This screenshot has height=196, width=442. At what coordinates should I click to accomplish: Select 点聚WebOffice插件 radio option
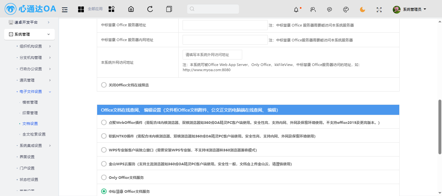[x=104, y=123]
